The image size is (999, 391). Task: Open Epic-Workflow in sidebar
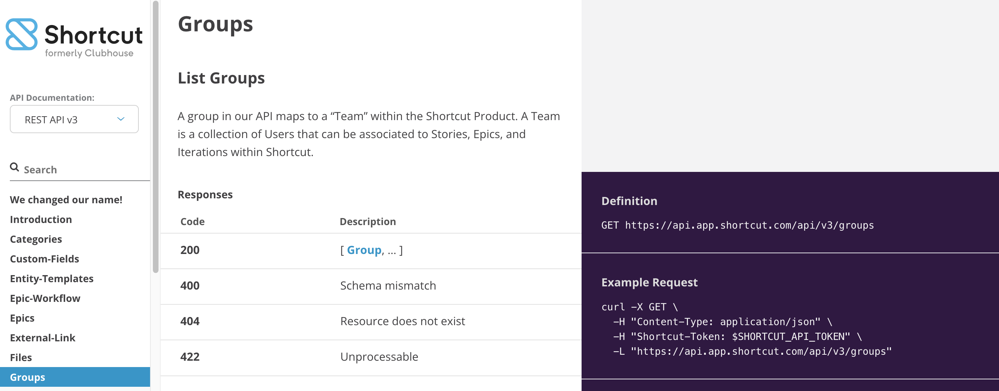point(45,298)
